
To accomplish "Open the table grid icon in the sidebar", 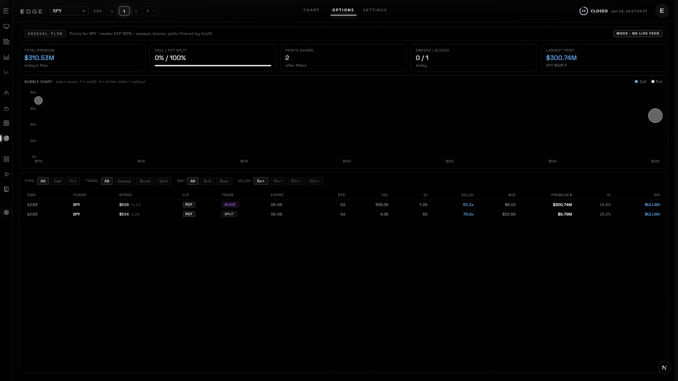I will pyautogui.click(x=6, y=123).
